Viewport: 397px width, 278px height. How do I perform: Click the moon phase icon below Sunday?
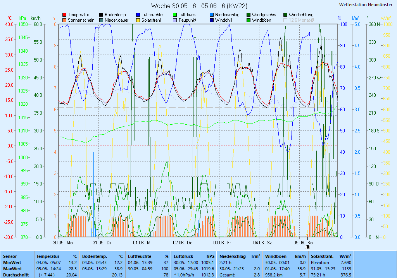pos(308,246)
